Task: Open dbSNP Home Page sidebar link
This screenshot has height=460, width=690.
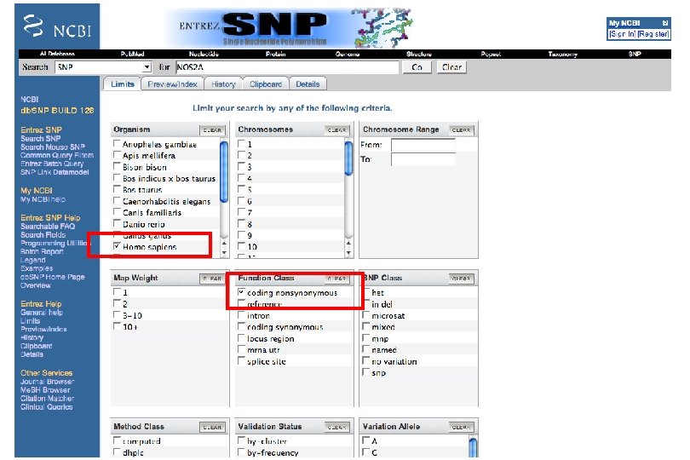Action: click(x=52, y=277)
